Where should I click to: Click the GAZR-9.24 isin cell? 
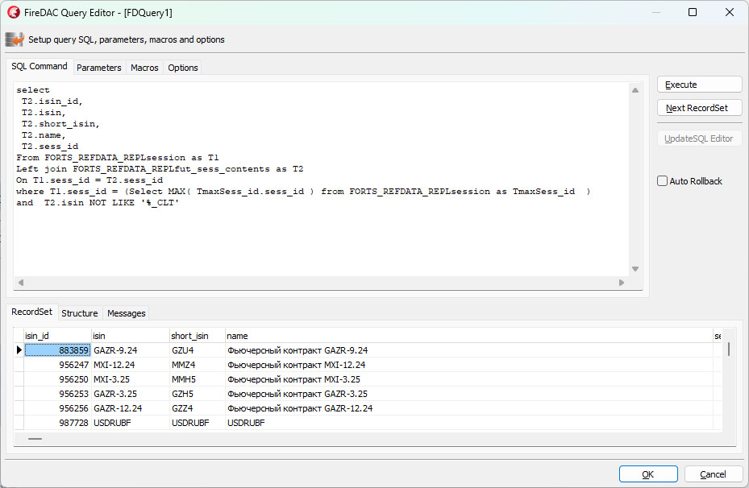click(x=131, y=350)
